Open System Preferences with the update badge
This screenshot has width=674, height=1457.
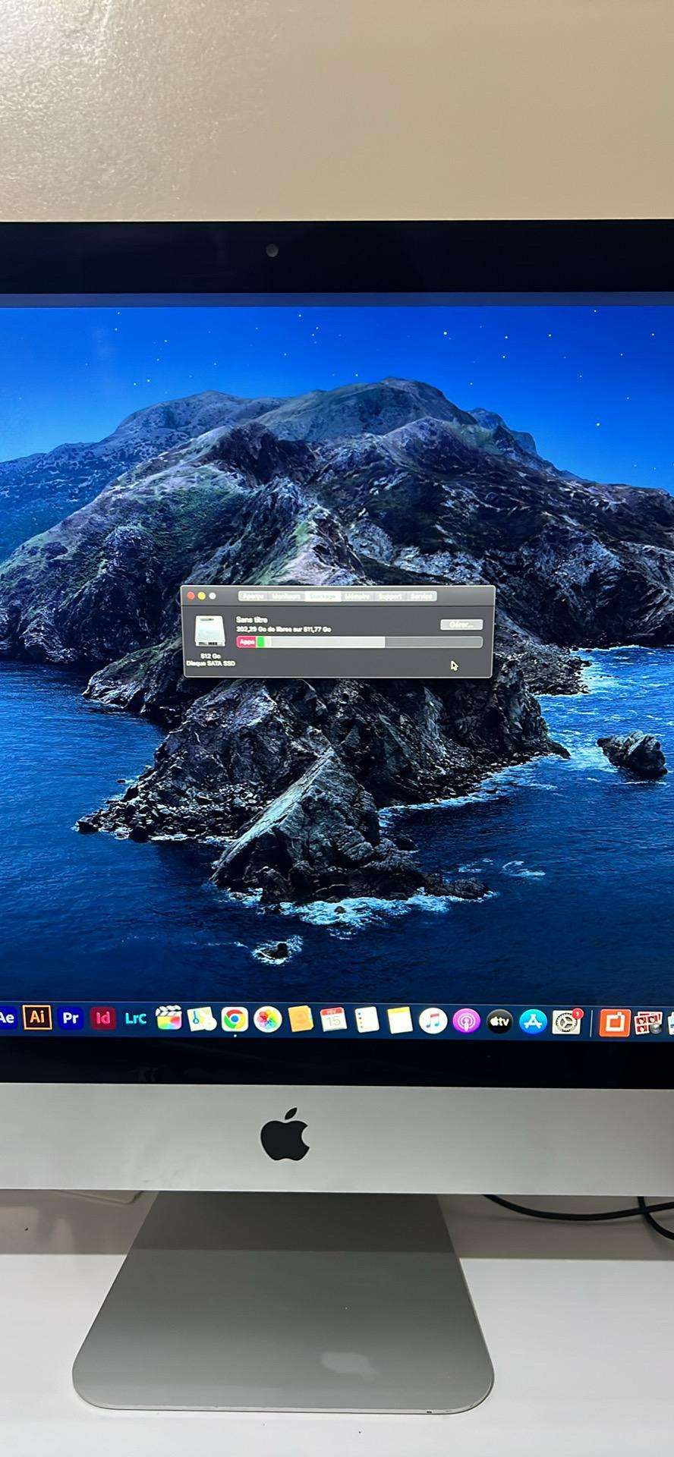566,1022
